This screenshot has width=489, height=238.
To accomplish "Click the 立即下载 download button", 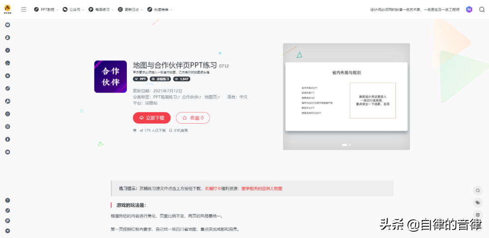I will point(152,118).
